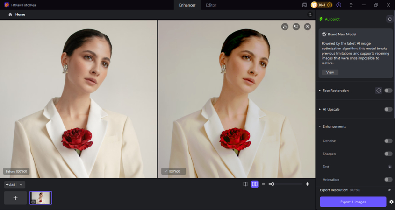This screenshot has width=395, height=210.
Task: Go to Home breadcrumb
Action: click(x=20, y=14)
